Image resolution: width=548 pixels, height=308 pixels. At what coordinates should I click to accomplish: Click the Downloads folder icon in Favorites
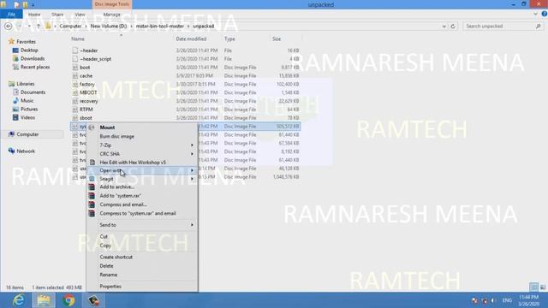(x=15, y=59)
